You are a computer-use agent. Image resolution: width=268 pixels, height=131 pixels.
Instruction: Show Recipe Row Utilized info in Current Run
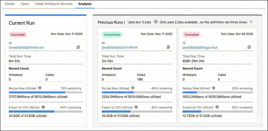click(x=40, y=88)
